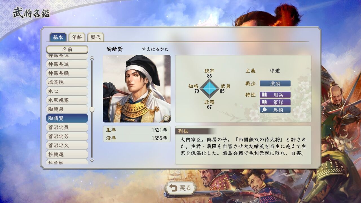This screenshot has width=361, height=203.
Task: Click the scroll up arrow in officer list
Action: coord(92,58)
